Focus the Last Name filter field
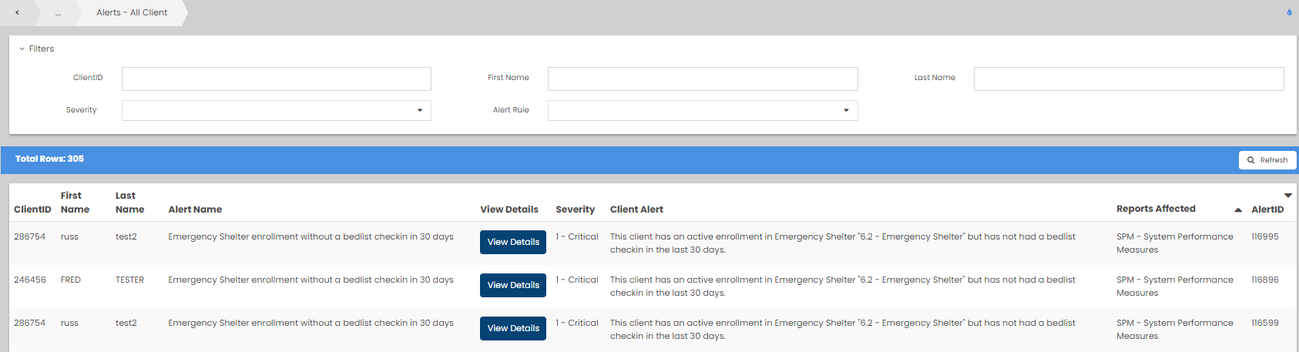The height and width of the screenshot is (352, 1299). coord(1128,79)
